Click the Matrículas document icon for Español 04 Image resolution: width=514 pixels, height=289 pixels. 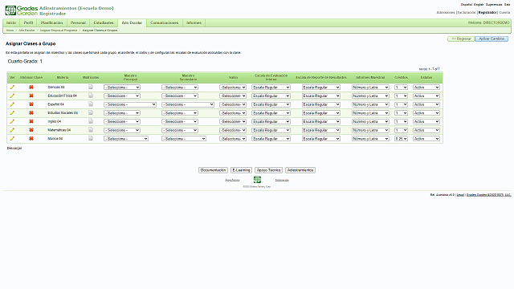point(91,104)
